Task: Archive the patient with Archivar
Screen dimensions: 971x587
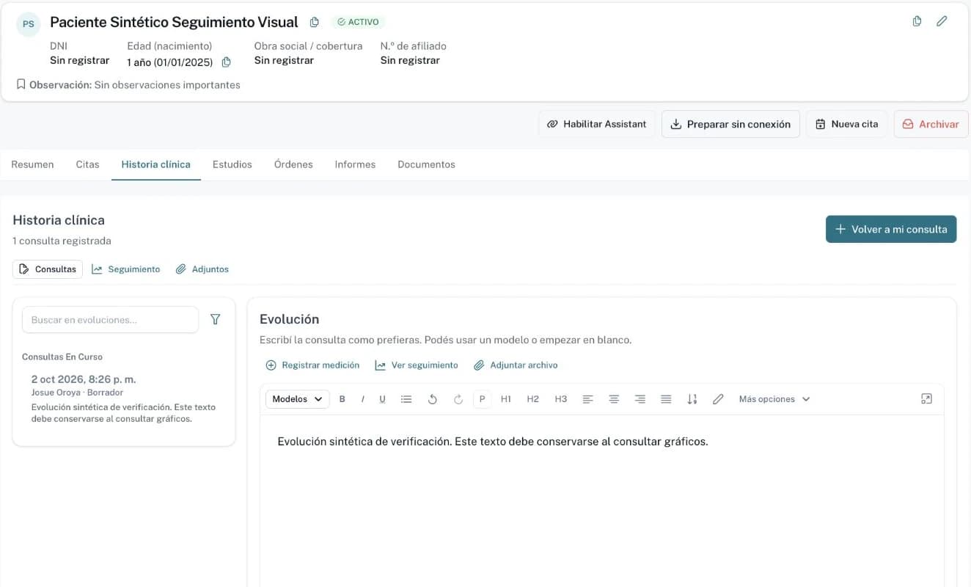Action: [931, 124]
